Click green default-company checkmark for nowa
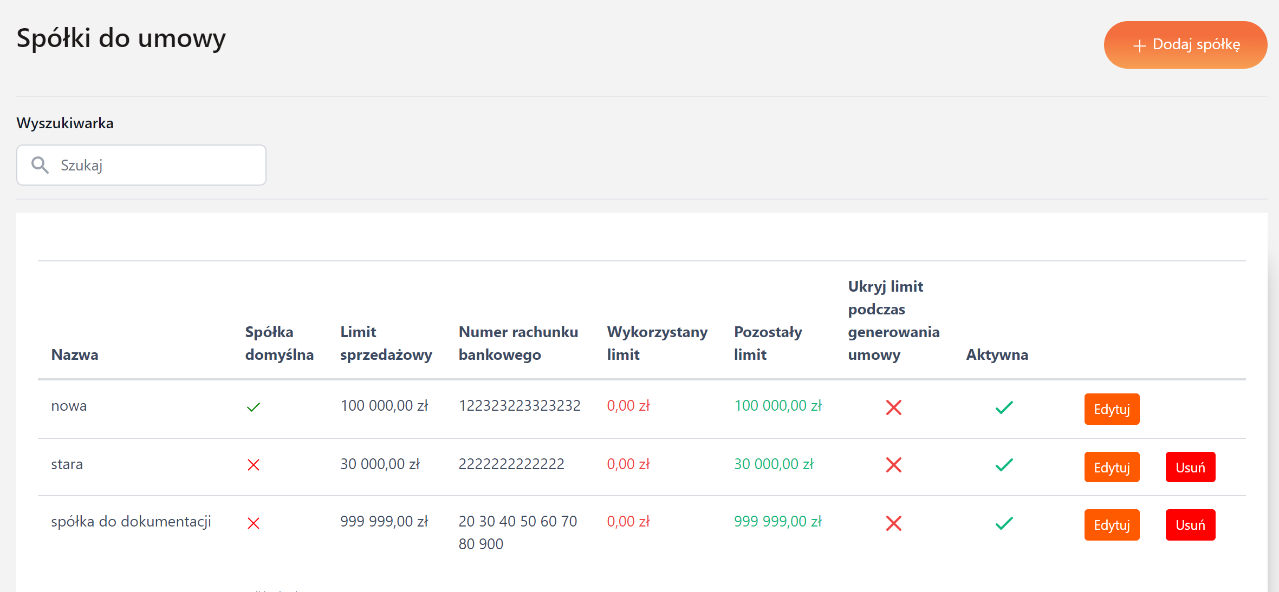 (x=254, y=407)
